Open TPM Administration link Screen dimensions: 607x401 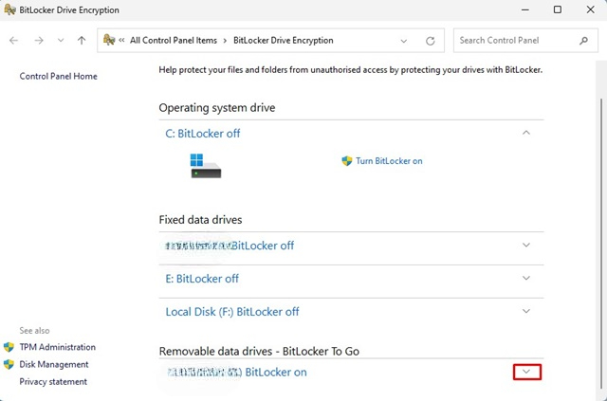click(57, 347)
